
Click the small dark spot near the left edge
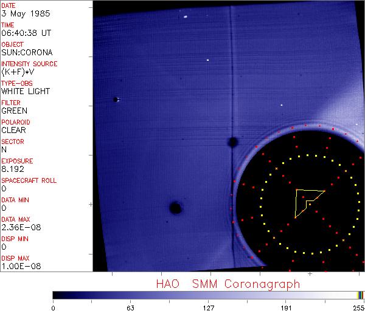[115, 100]
